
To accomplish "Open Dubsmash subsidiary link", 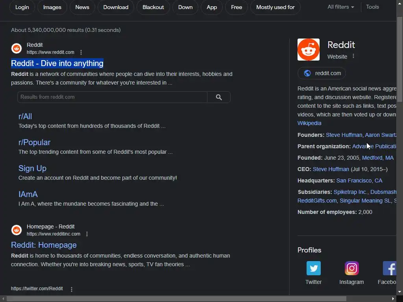I will (383, 192).
